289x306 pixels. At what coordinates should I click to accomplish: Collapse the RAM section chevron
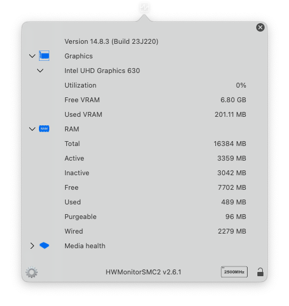pos(32,129)
